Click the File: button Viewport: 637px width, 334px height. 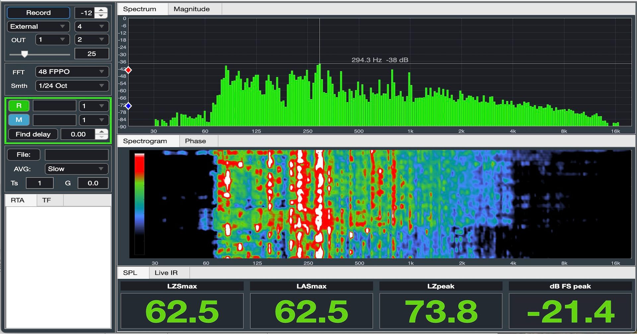coord(24,154)
